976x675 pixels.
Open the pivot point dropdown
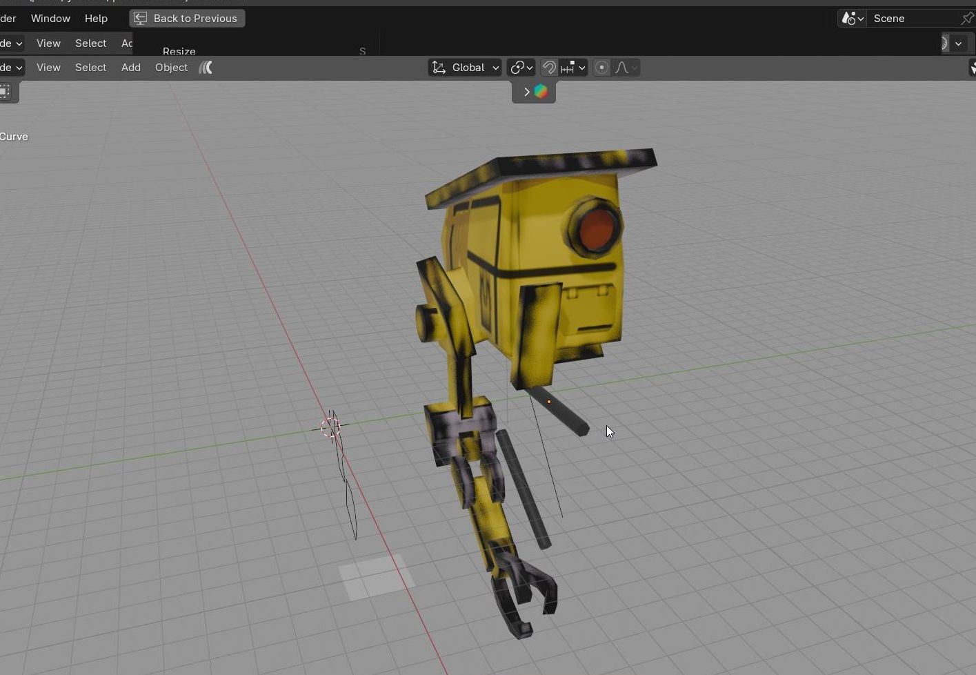pos(521,68)
